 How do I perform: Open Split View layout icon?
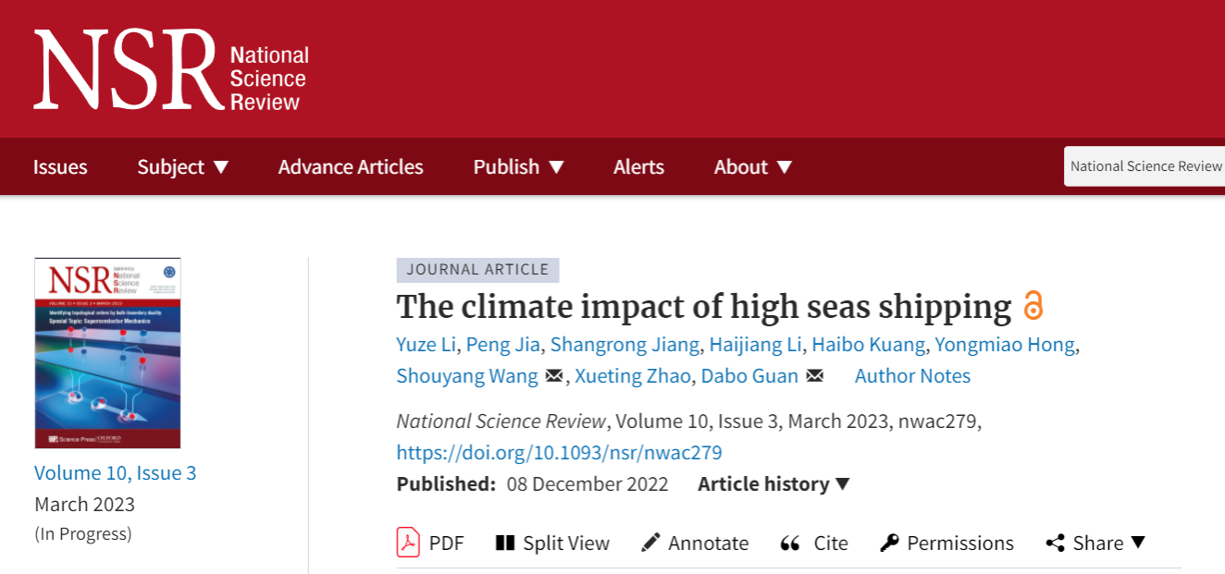[505, 543]
